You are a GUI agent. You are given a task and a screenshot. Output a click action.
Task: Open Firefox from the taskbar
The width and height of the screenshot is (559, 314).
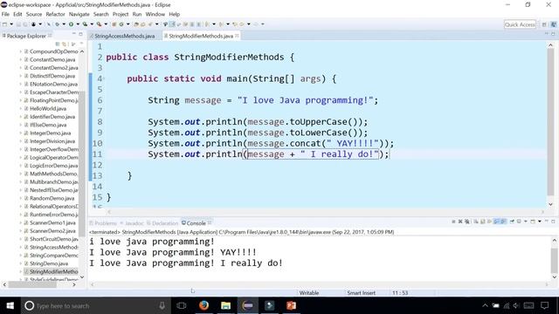click(x=204, y=305)
